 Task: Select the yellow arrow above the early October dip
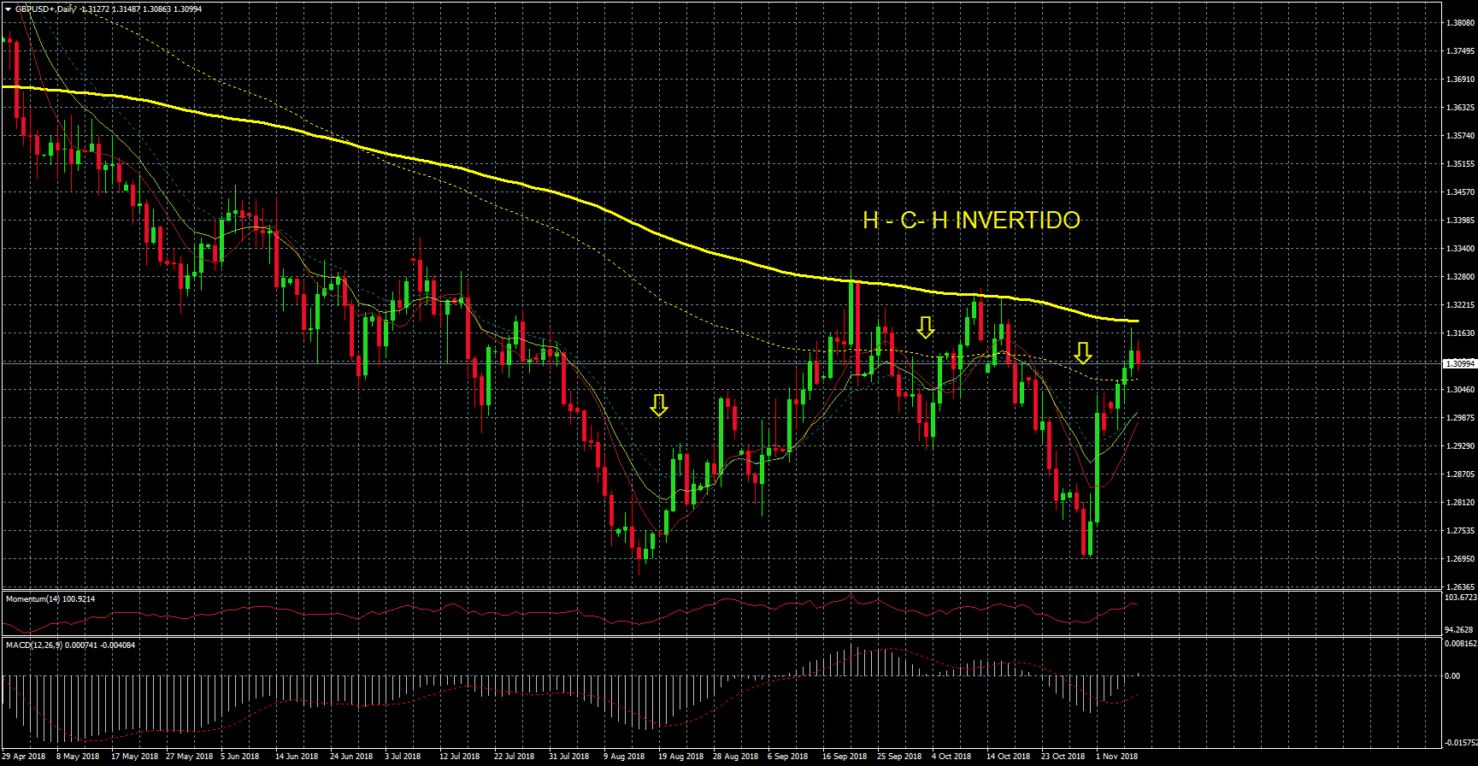926,327
